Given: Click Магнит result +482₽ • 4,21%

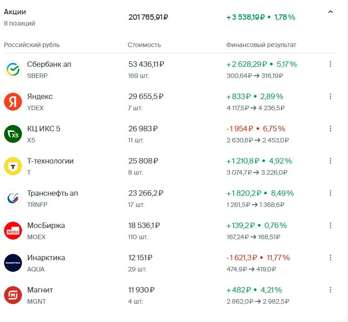Looking at the screenshot, I should (x=254, y=290).
